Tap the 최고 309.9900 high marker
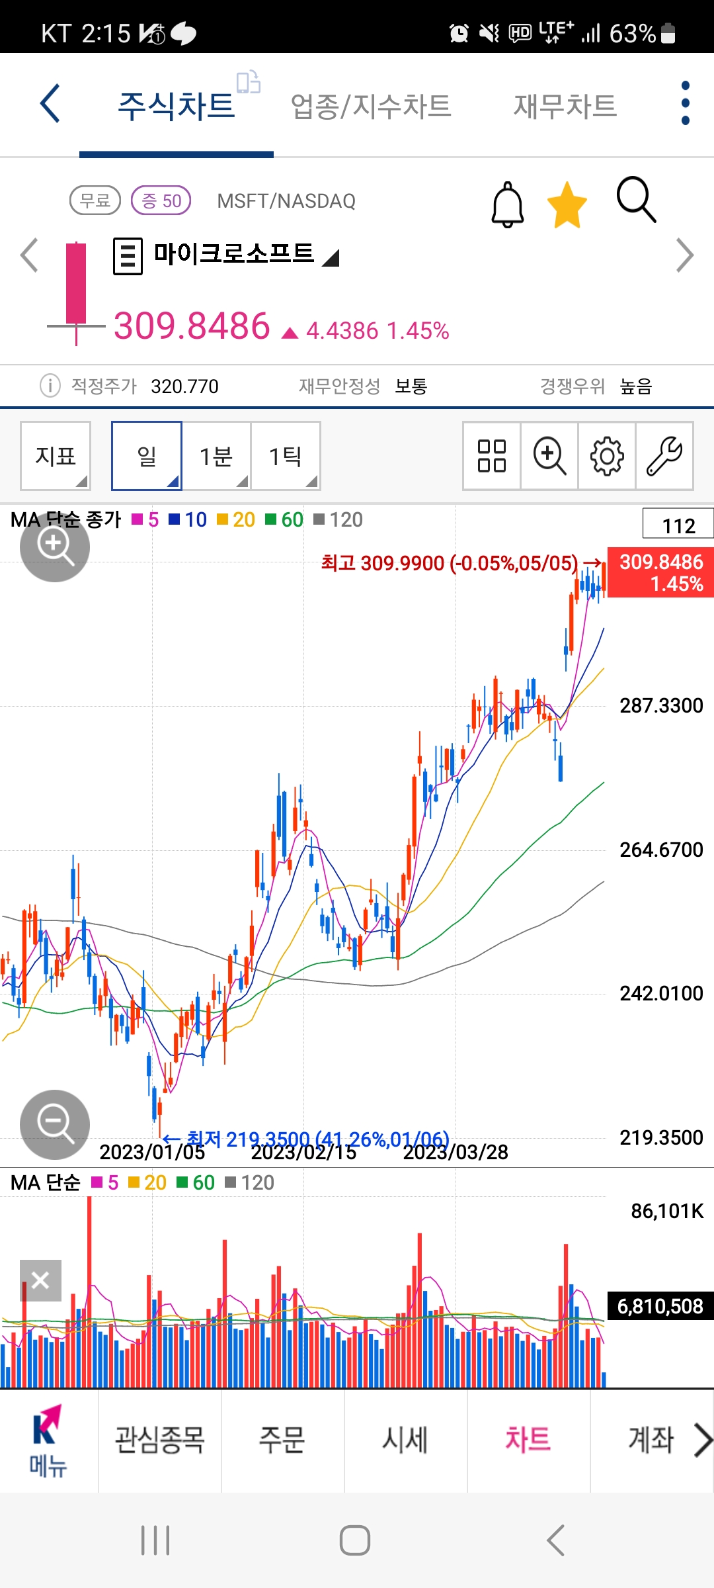 pyautogui.click(x=461, y=563)
